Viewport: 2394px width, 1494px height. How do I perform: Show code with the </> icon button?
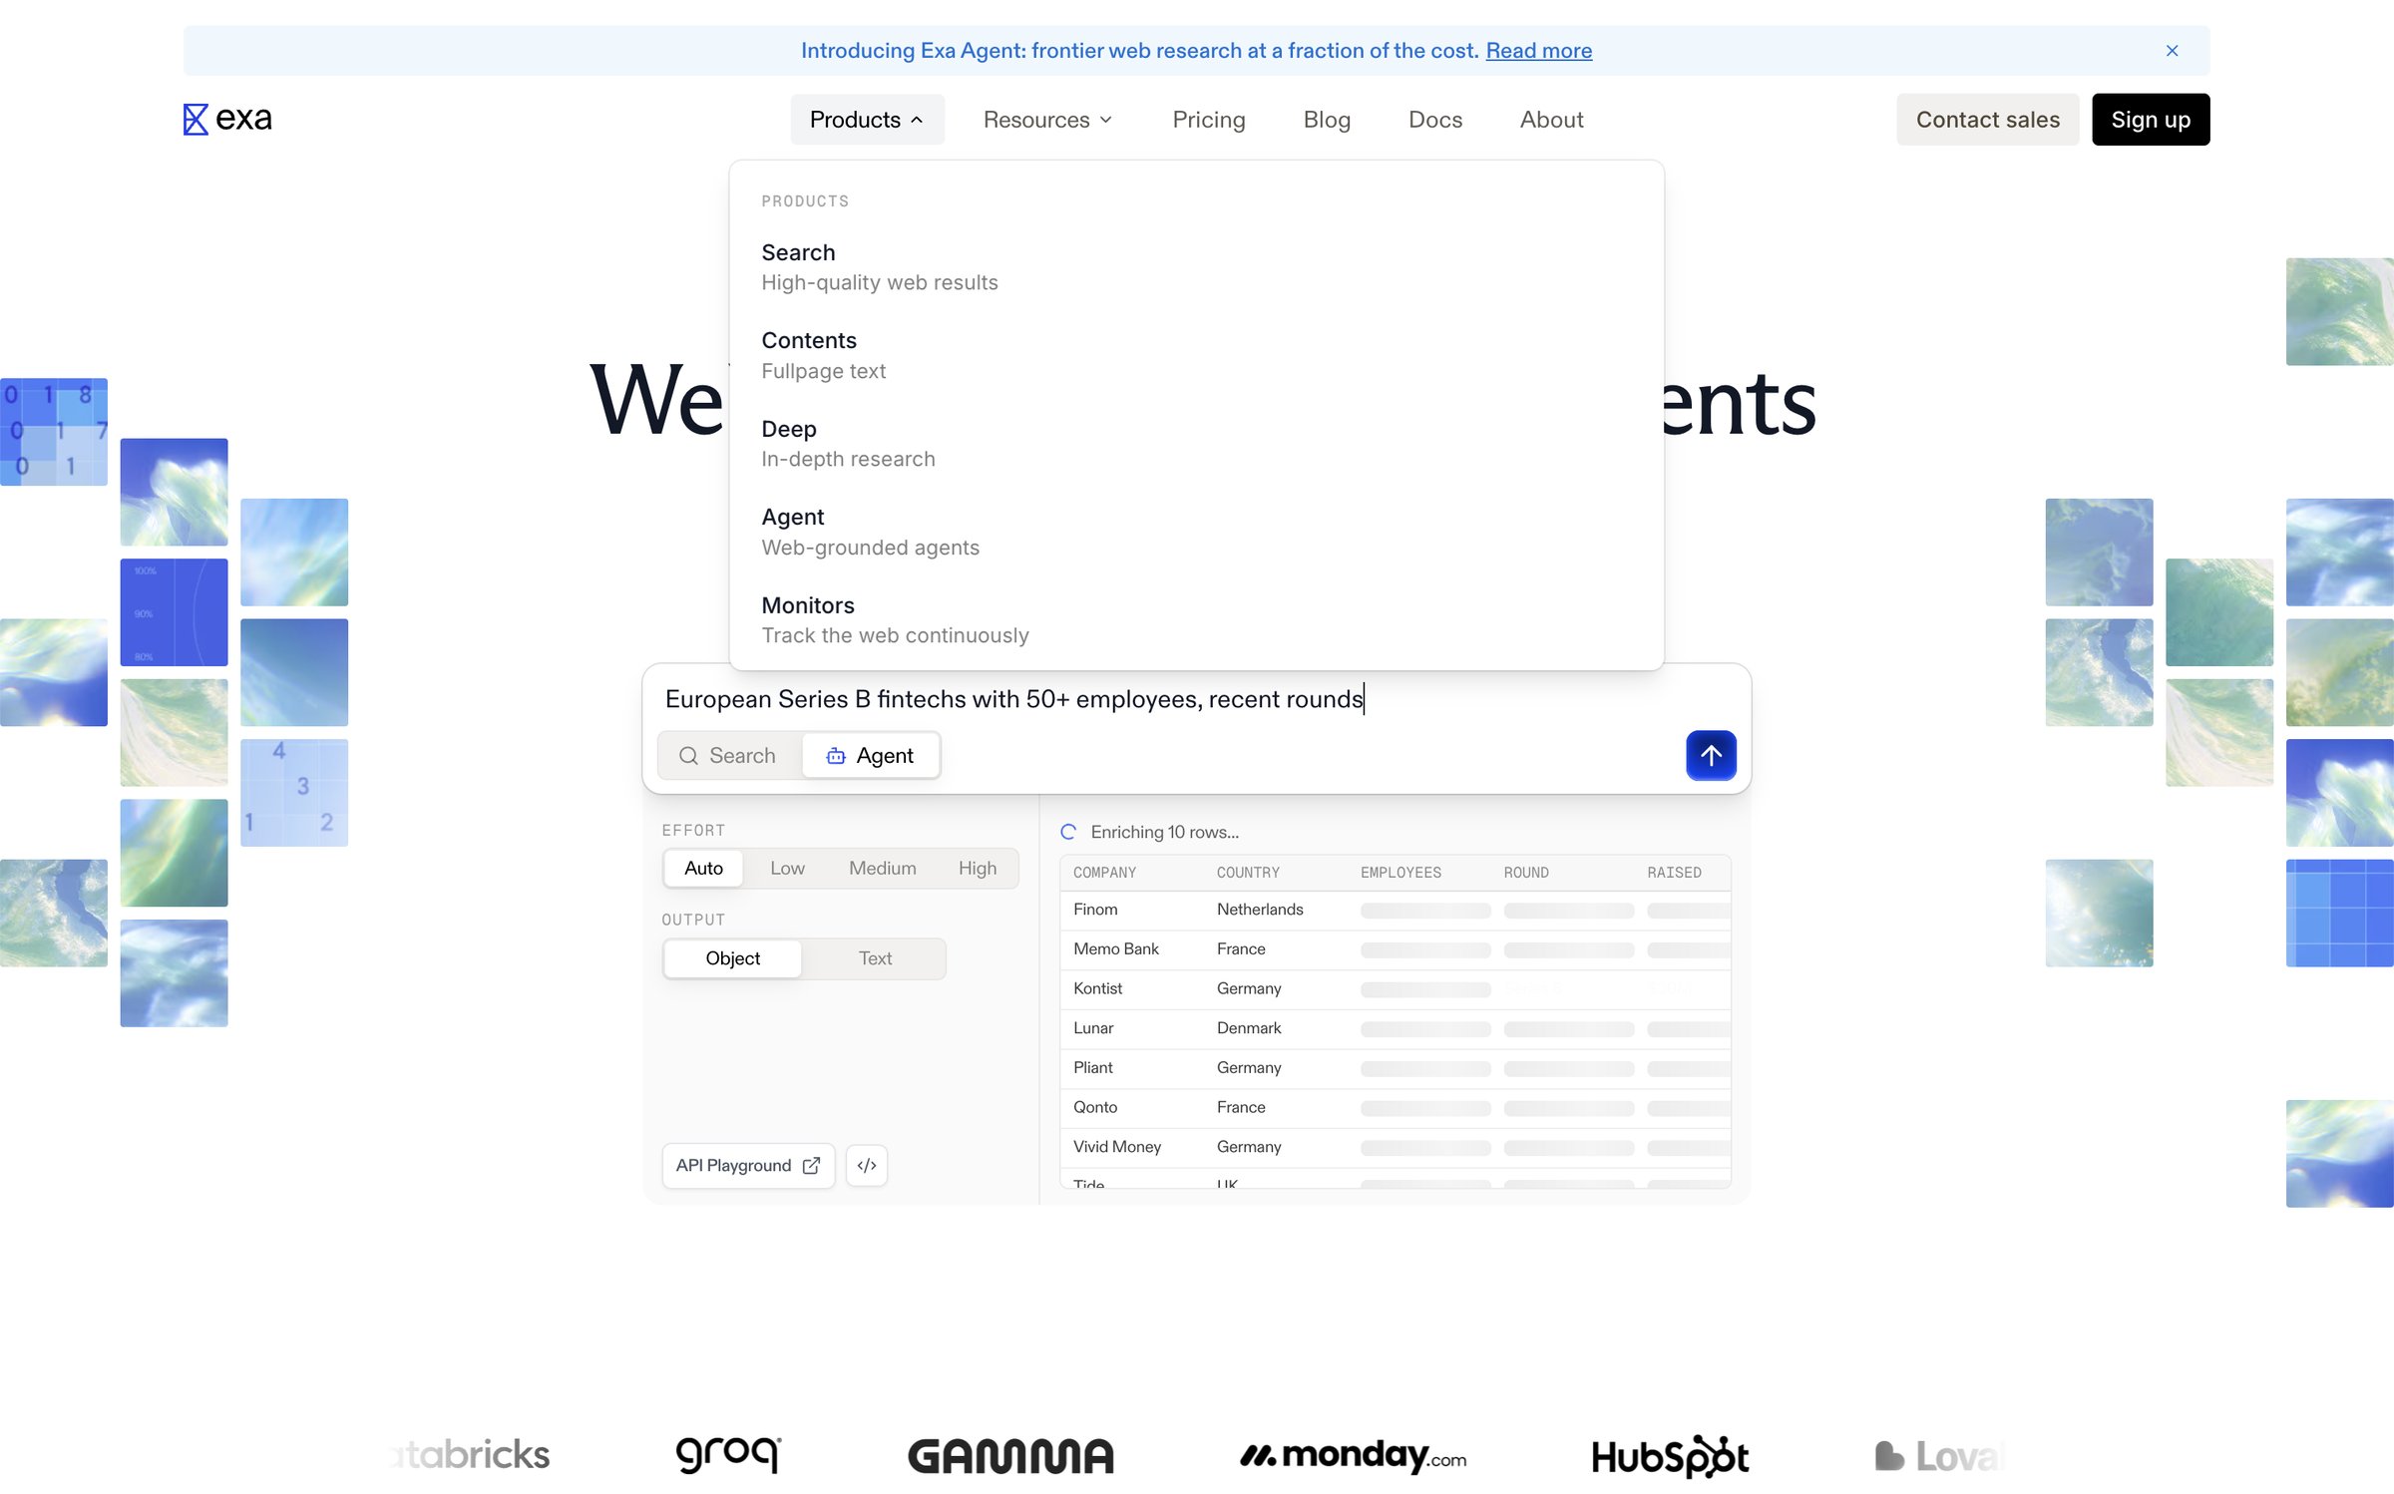click(x=866, y=1165)
